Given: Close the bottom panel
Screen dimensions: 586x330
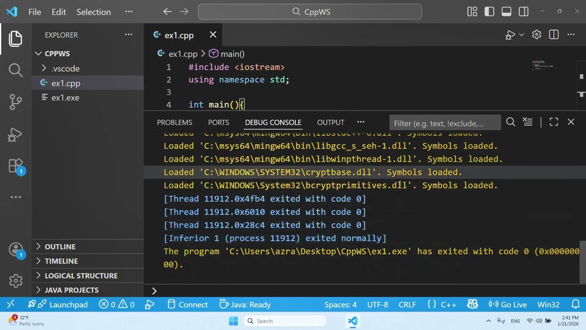Looking at the screenshot, I should 571,122.
